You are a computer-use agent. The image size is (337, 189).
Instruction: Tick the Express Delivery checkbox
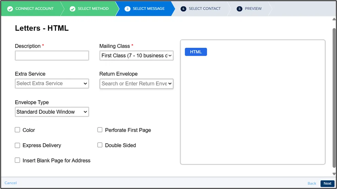18,145
